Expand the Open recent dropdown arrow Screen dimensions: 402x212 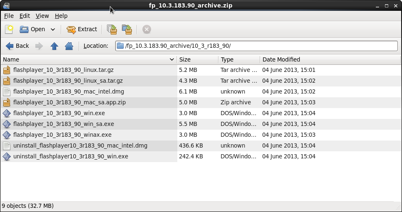point(53,29)
